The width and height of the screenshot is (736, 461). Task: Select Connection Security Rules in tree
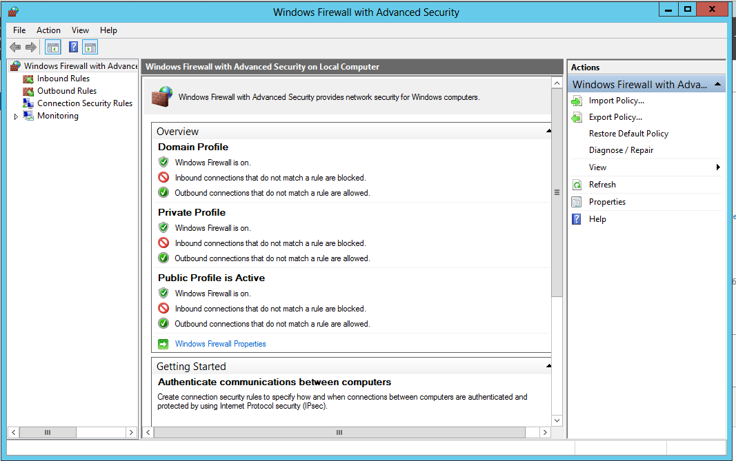click(85, 103)
